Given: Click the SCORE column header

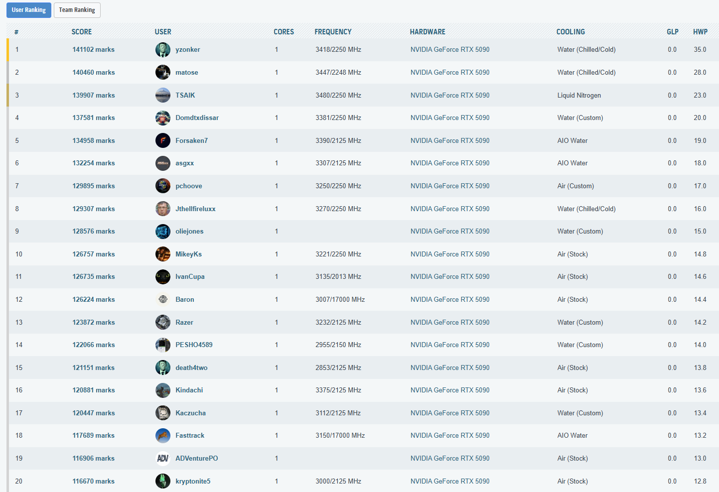Looking at the screenshot, I should 81,32.
